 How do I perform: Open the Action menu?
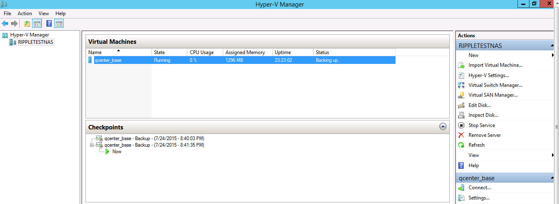(x=25, y=14)
